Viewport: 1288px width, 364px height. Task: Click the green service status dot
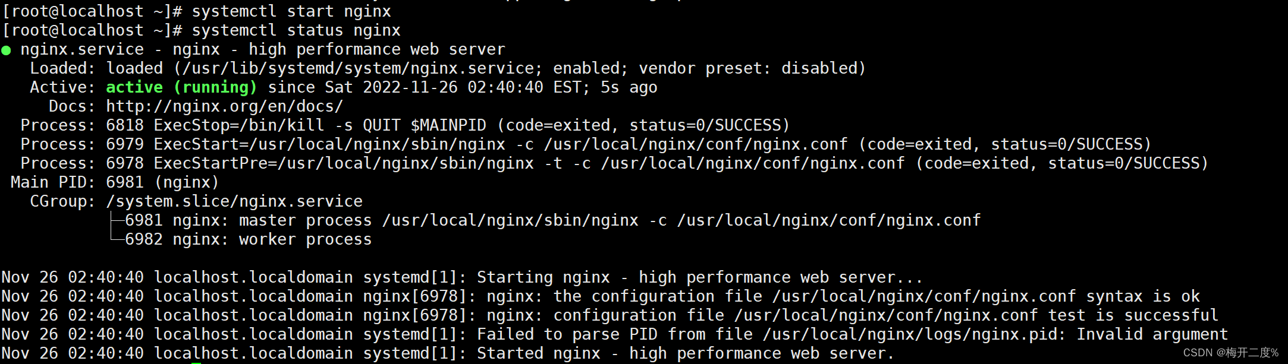[7, 50]
